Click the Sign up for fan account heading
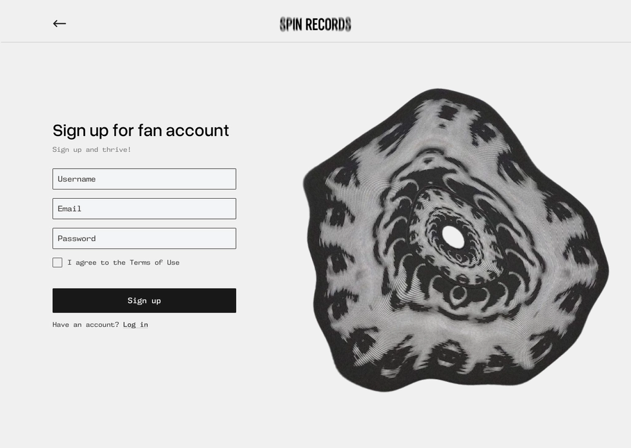 [x=140, y=130]
